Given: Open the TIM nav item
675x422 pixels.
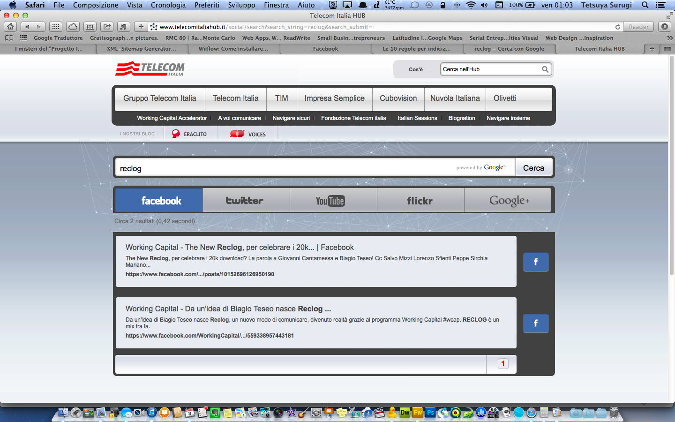Looking at the screenshot, I should point(282,98).
